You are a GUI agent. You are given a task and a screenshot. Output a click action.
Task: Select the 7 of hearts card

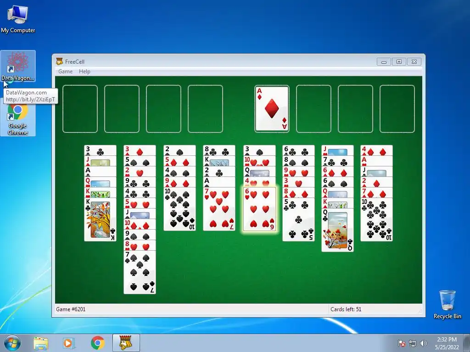click(x=219, y=209)
